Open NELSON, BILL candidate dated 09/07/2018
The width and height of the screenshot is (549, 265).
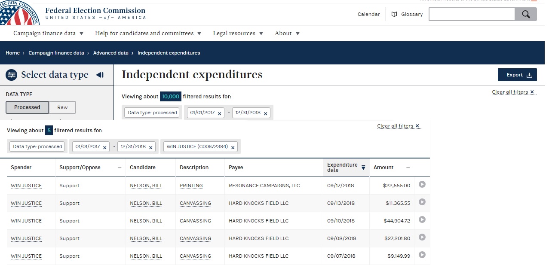pyautogui.click(x=146, y=256)
